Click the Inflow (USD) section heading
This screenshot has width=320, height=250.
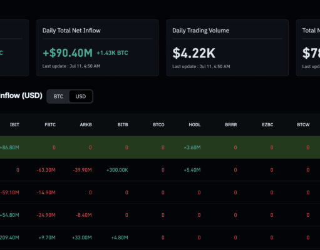21,96
